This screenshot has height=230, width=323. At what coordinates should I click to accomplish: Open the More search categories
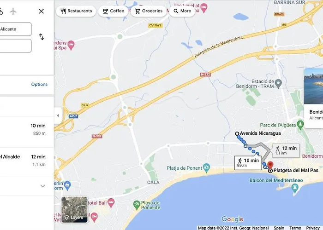[x=182, y=11]
